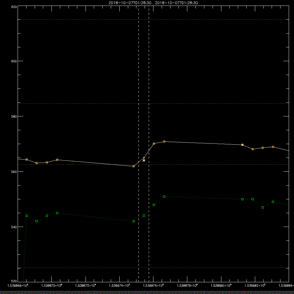Select the 520 y-axis label

click(x=14, y=281)
